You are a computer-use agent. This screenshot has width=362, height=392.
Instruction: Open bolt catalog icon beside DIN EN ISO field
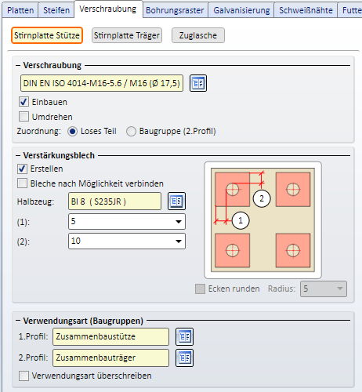click(198, 83)
